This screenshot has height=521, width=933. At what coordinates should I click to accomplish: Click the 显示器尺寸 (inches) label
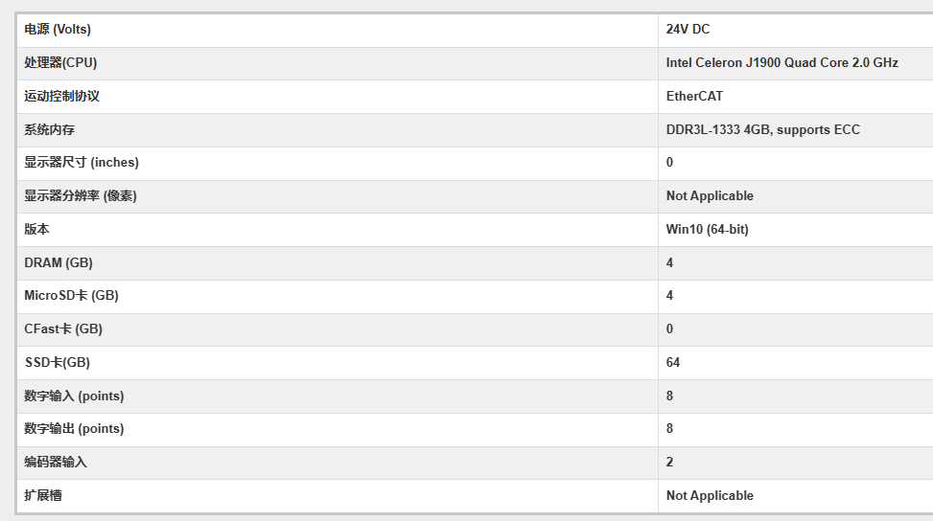tap(82, 163)
